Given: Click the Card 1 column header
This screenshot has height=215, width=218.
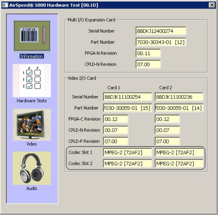Looking at the screenshot, I should tap(114, 88).
